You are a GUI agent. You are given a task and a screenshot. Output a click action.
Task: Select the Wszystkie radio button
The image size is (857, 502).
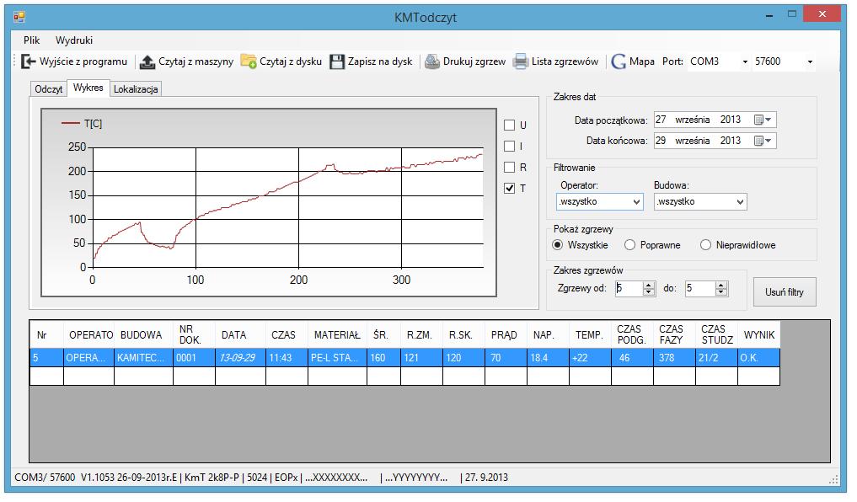pyautogui.click(x=558, y=245)
